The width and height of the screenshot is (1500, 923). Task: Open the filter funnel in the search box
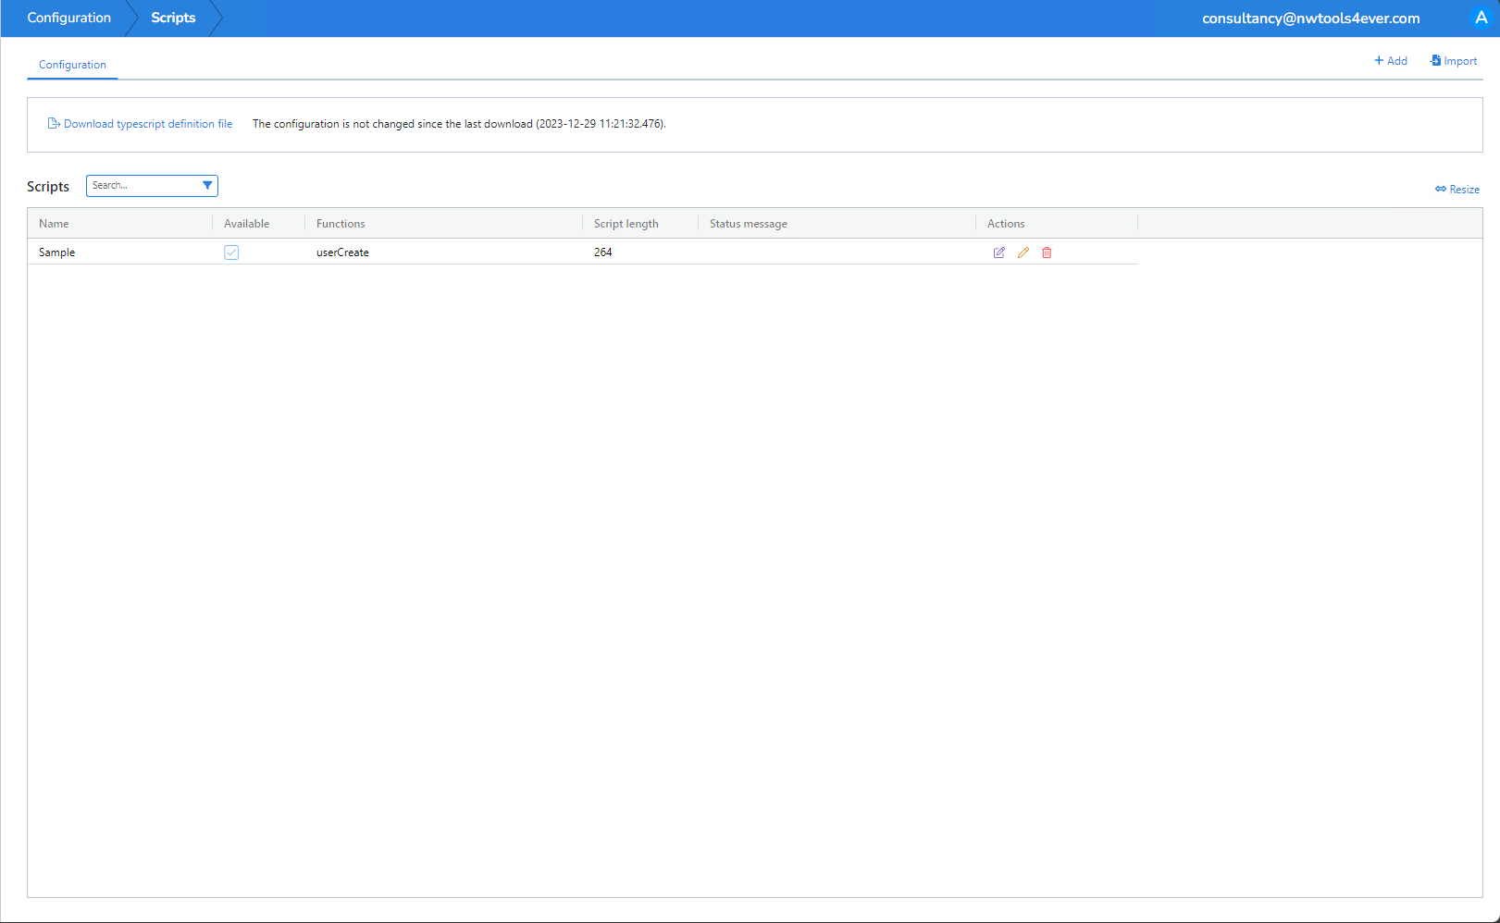click(207, 186)
